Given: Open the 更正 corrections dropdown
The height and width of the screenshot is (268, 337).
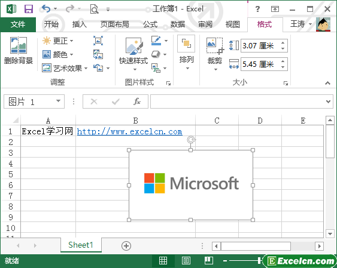Looking at the screenshot, I should (57, 41).
